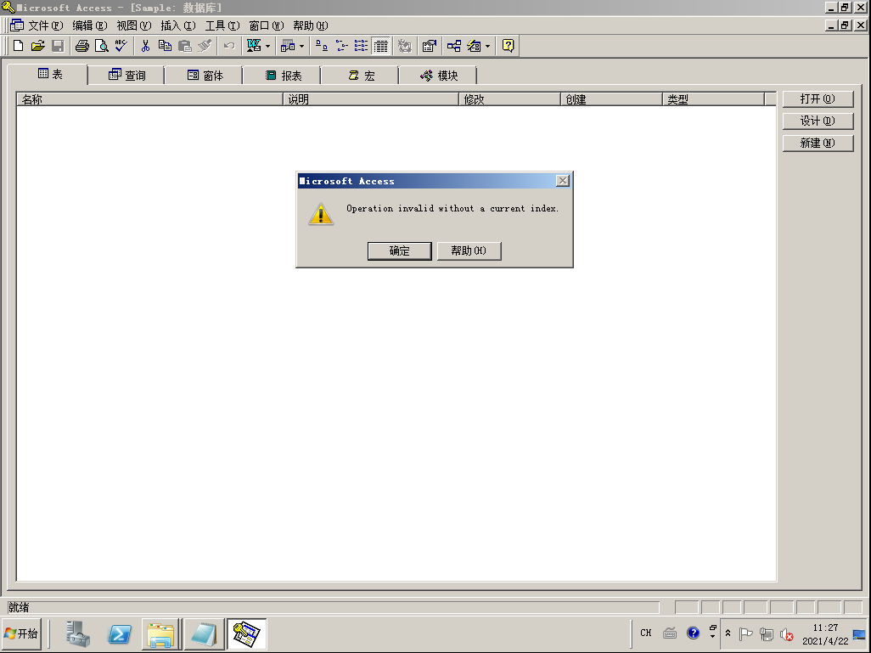Click the Analyze table icon
The height and width of the screenshot is (653, 871).
(x=288, y=46)
